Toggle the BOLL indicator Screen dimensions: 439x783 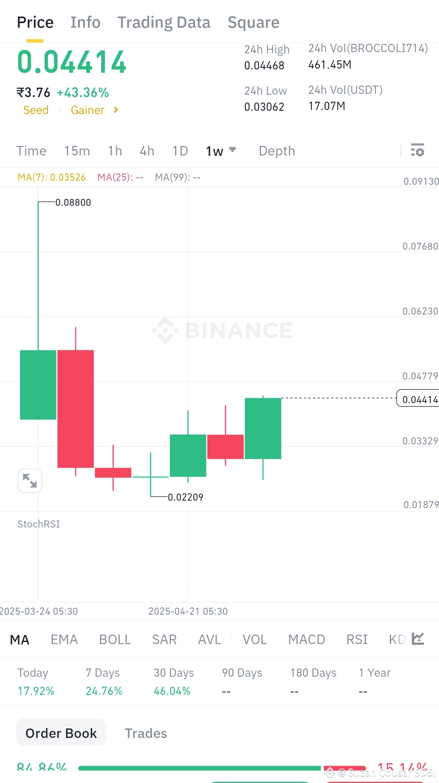(115, 639)
